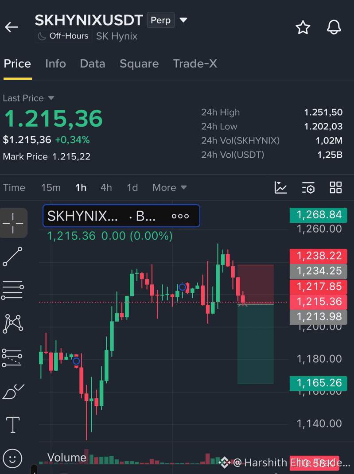Select the XABCD pattern tool
354x474 pixels.
pyautogui.click(x=13, y=324)
